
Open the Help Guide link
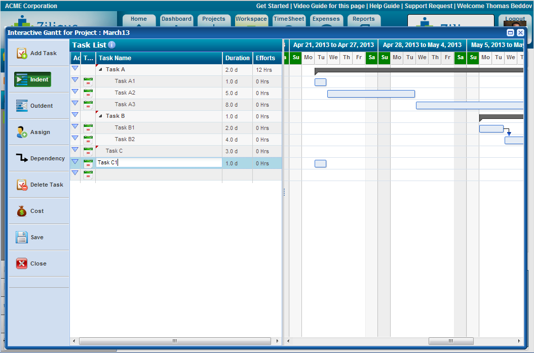(384, 6)
